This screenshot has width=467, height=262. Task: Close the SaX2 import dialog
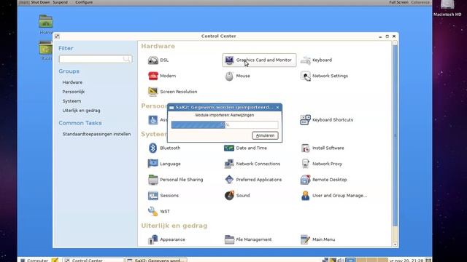277,107
